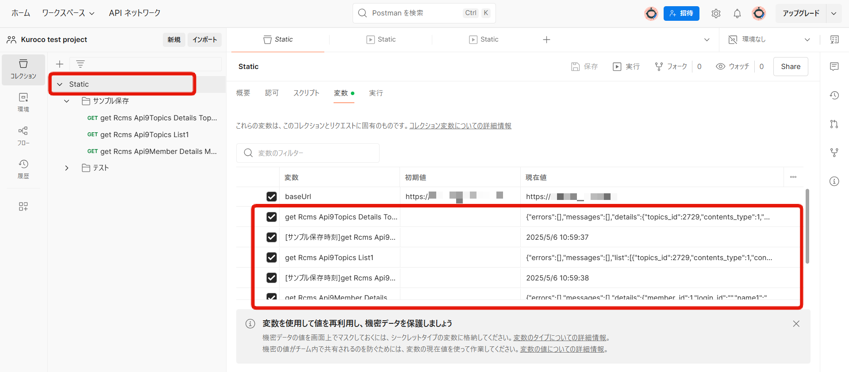849x372 pixels.
Task: Click the user avatar in header
Action: tap(759, 14)
